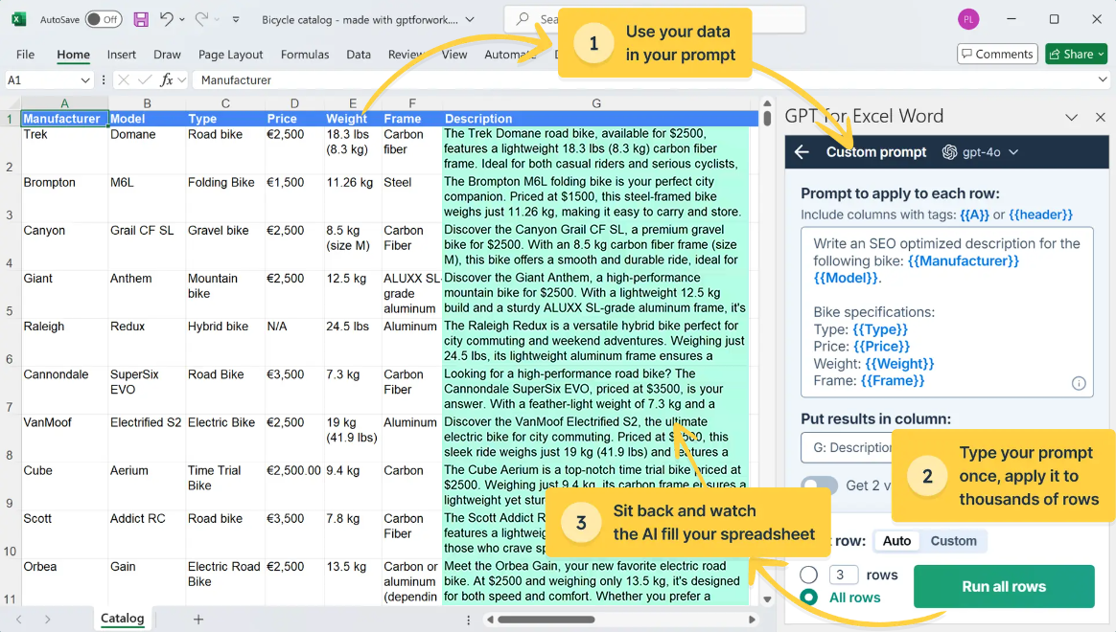This screenshot has width=1116, height=632.
Task: Click the Redo arrow icon
Action: 202,19
